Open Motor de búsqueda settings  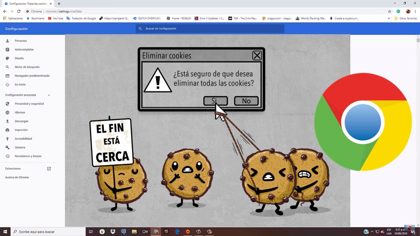click(27, 67)
